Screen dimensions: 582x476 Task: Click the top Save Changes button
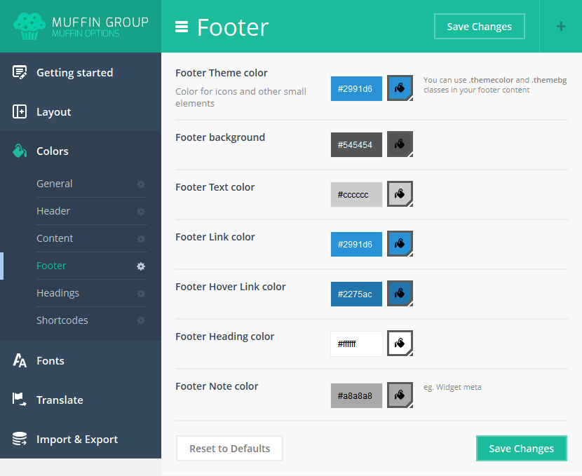tap(479, 27)
